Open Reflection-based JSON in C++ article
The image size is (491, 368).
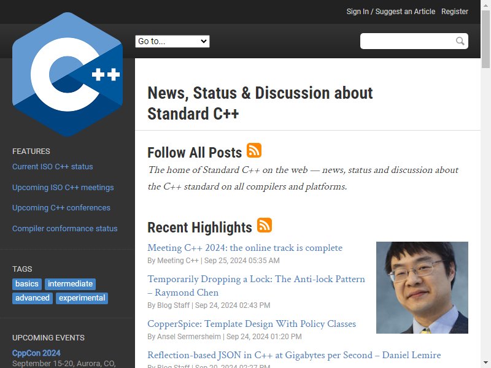(x=294, y=355)
